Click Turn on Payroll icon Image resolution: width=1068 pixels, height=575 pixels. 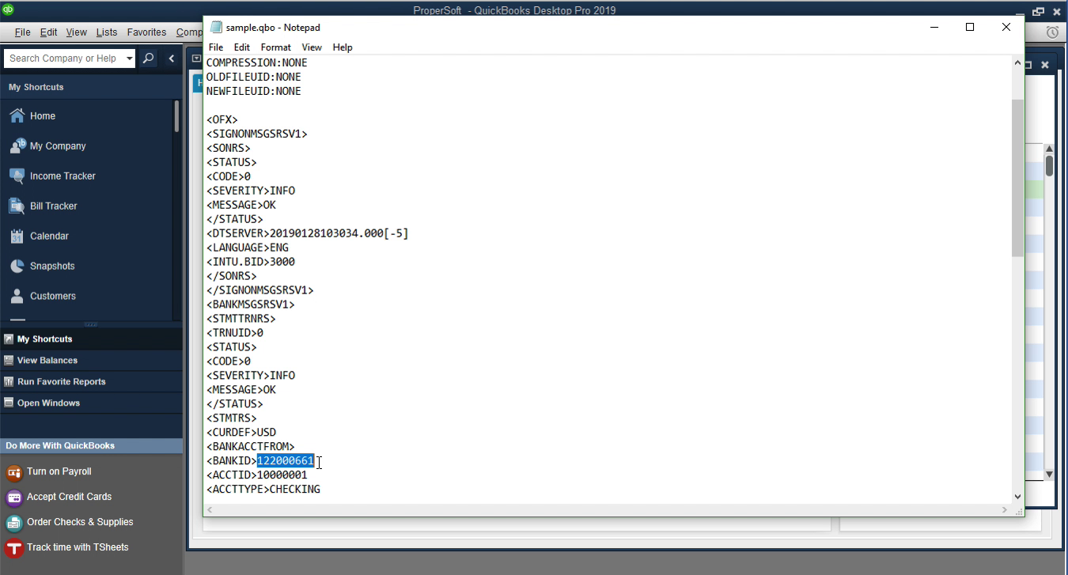tap(13, 472)
